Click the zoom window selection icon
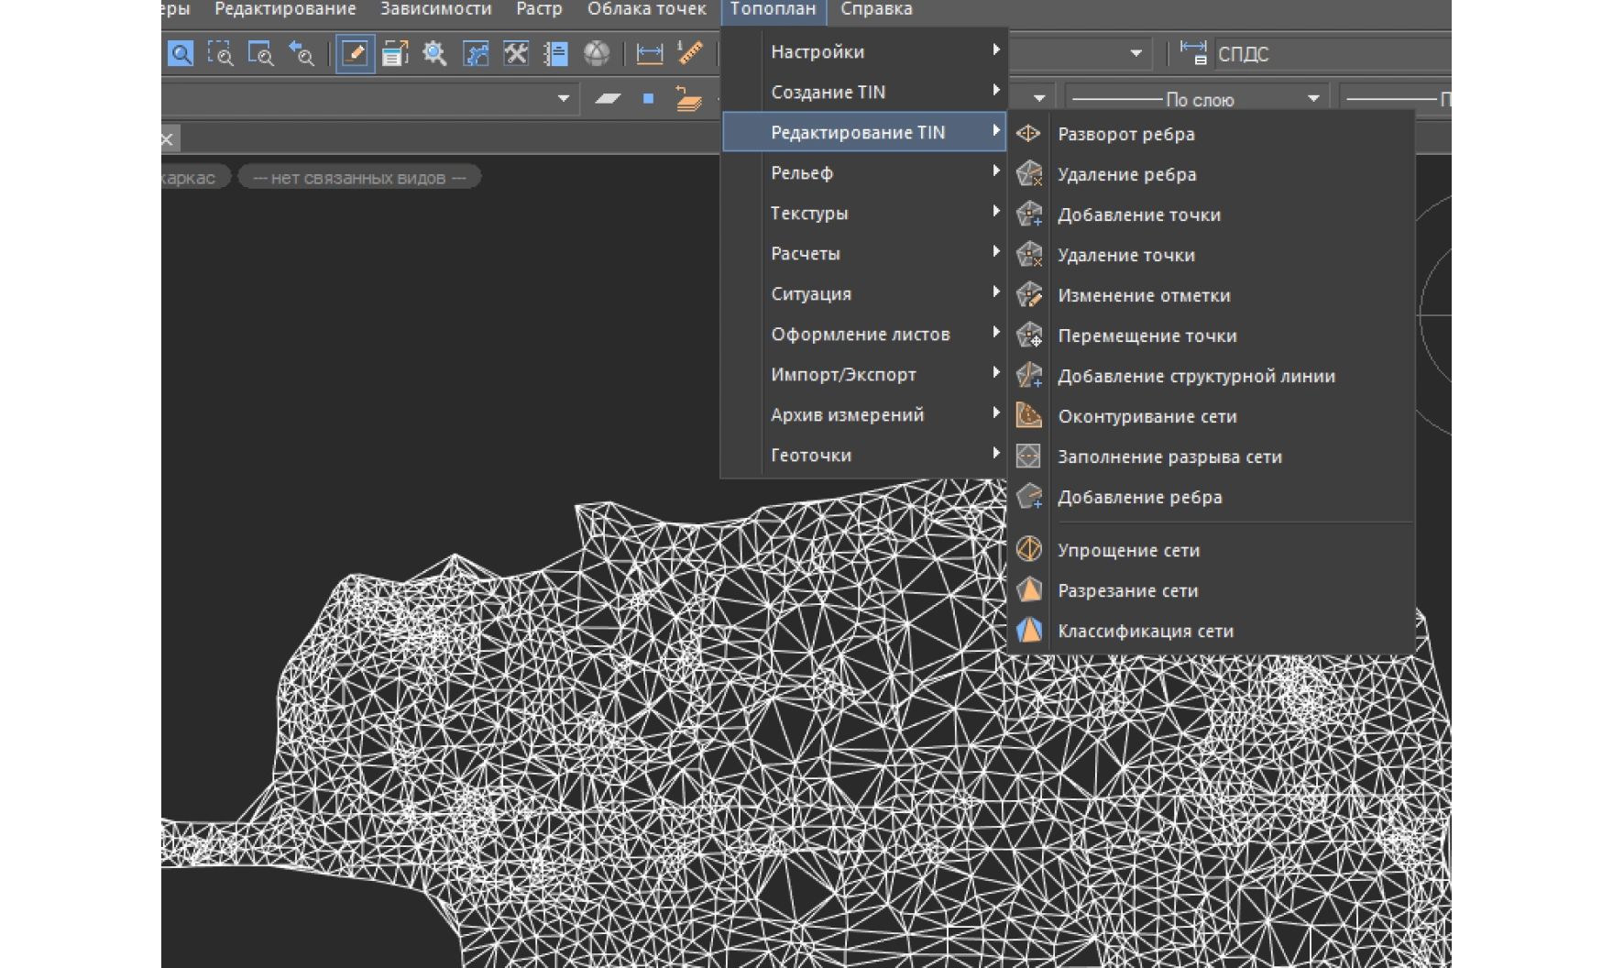Screen dimensions: 1613x968 coord(220,54)
